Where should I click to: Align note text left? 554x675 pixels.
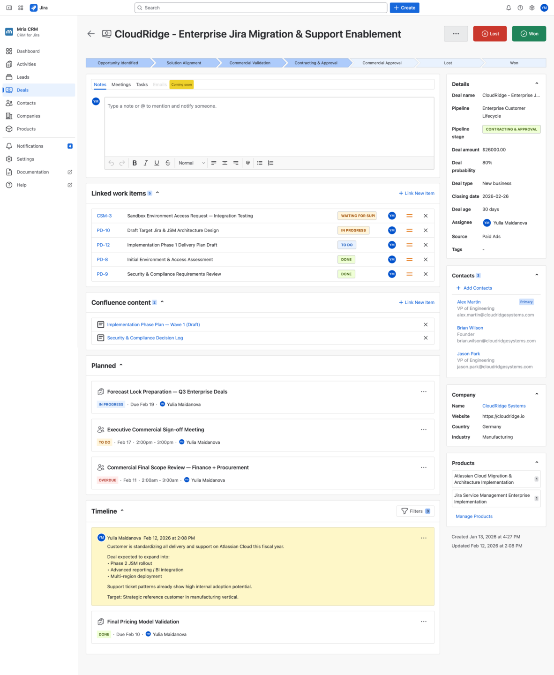tap(214, 163)
